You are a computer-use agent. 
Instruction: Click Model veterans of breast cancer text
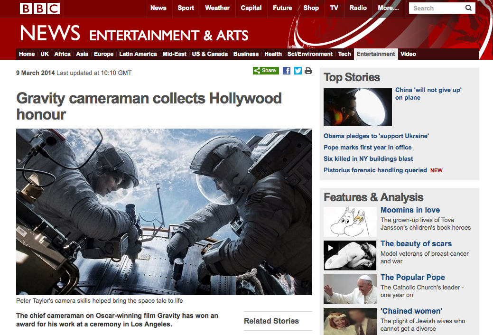click(425, 257)
